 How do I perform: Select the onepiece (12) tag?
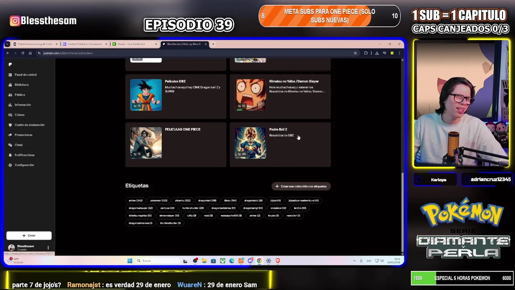[x=278, y=208]
